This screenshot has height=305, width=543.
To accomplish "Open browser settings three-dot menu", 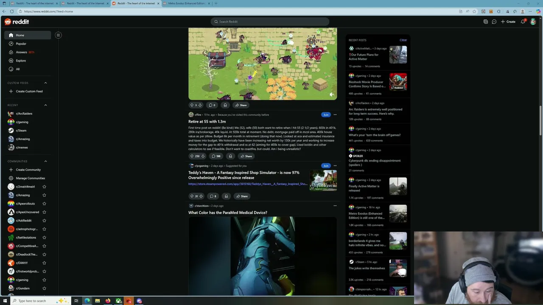I will click(x=530, y=11).
